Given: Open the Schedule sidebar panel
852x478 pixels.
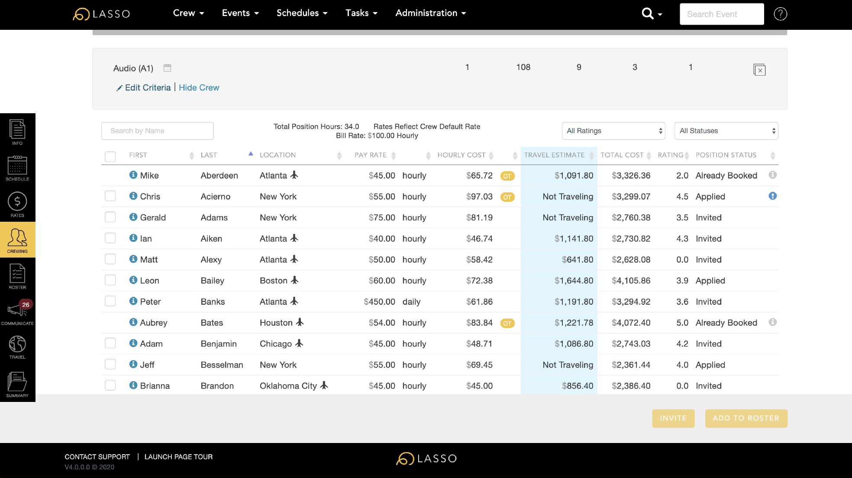Looking at the screenshot, I should click(x=17, y=168).
